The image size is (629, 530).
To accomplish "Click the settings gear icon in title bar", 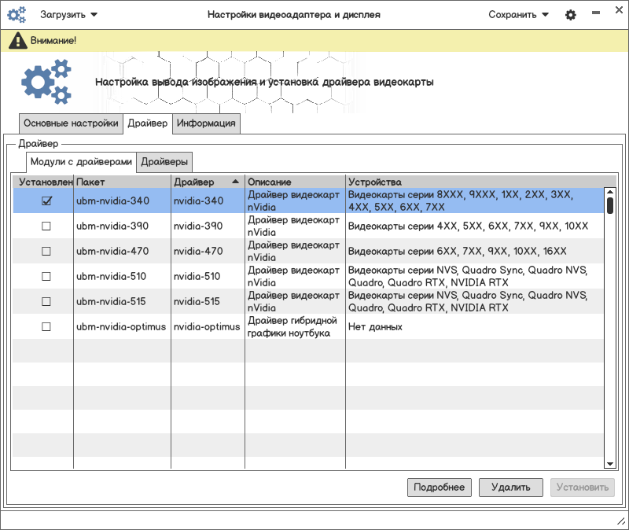I will pyautogui.click(x=571, y=15).
